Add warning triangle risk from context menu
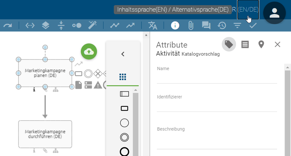291x156 pixels. pos(98,85)
